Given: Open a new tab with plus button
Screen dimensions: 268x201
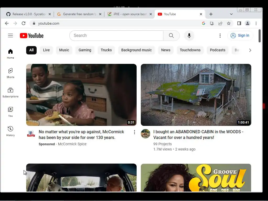Looking at the screenshot, I should tap(211, 14).
